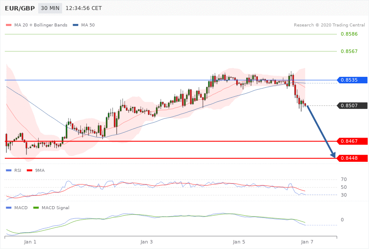Click the RSI legend label
Viewport: 369px width, 250px height.
click(18, 170)
